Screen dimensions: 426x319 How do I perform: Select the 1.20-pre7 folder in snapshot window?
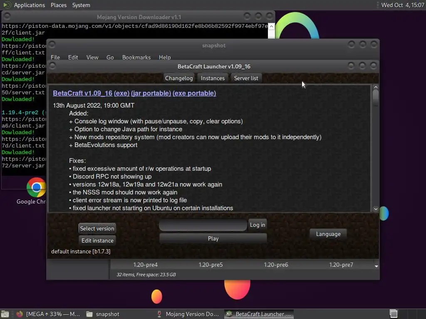[341, 265]
